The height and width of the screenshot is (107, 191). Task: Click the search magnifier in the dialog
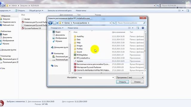[x=144, y=23]
